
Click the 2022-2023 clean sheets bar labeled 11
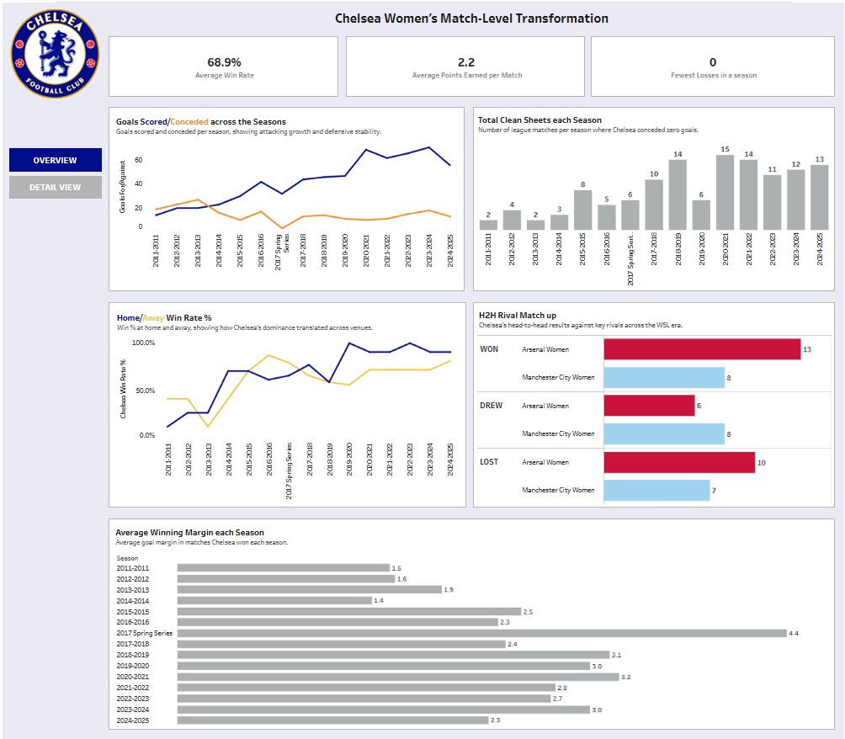773,203
